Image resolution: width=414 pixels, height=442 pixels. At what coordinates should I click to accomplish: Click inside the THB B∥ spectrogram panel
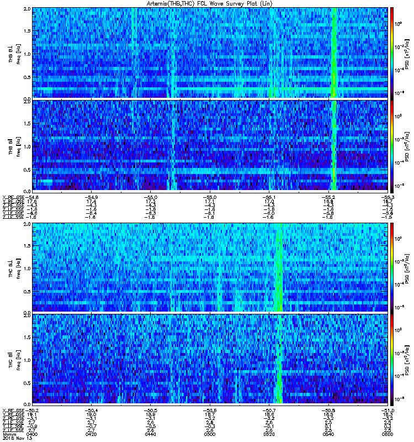coord(210,146)
